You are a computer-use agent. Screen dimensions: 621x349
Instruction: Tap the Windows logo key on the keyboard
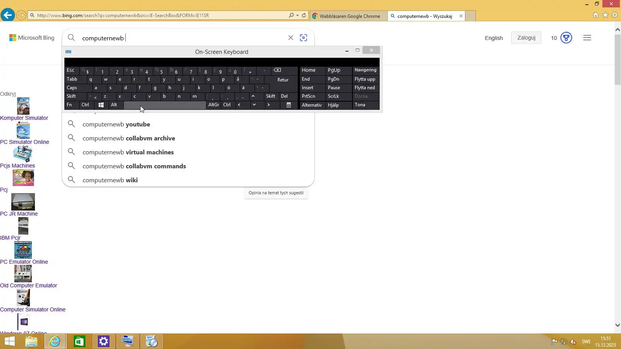click(101, 105)
